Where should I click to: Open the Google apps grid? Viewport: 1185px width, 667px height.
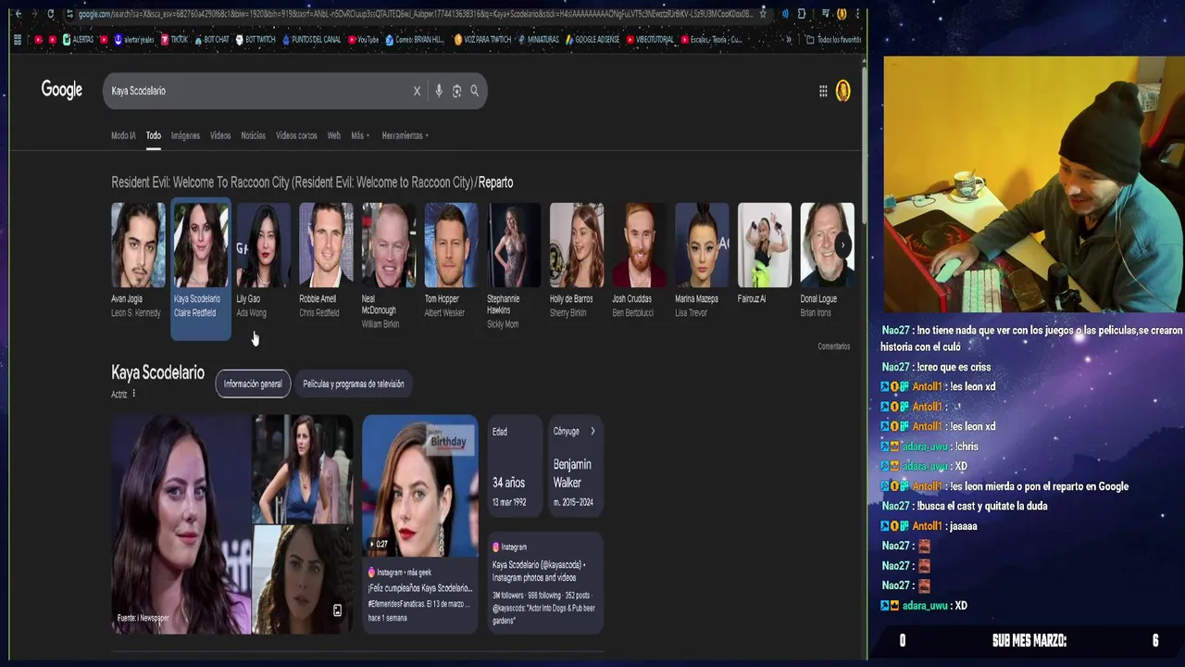point(823,91)
